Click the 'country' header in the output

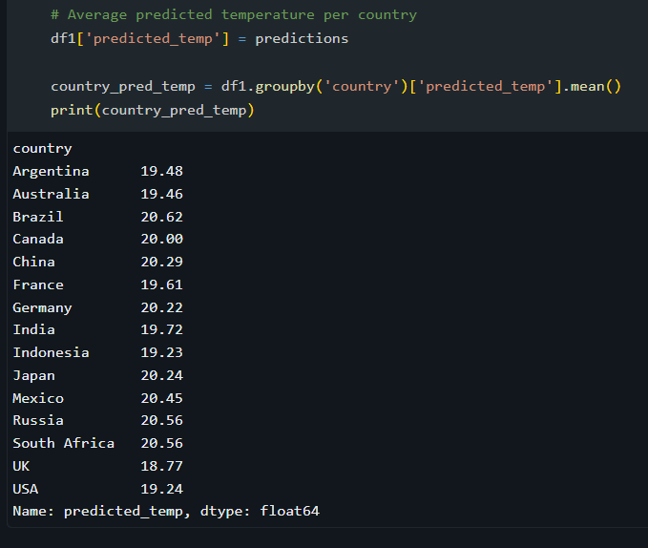pos(42,148)
